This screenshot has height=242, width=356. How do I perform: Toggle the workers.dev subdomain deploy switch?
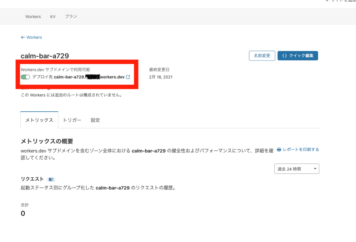click(x=25, y=77)
